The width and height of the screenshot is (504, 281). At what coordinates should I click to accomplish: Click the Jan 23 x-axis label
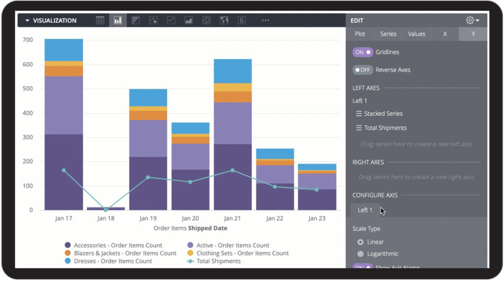317,219
